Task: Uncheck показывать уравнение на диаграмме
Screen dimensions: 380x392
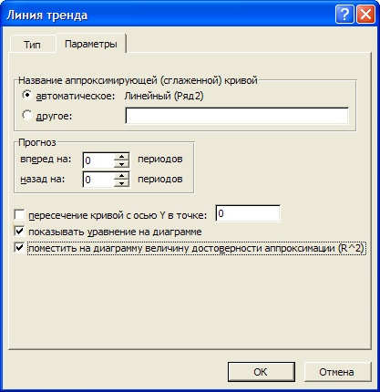Action: (19, 232)
